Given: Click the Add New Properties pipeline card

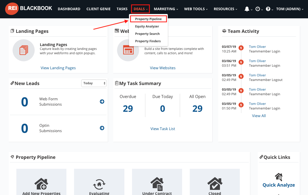Looking at the screenshot, I should [41, 182].
